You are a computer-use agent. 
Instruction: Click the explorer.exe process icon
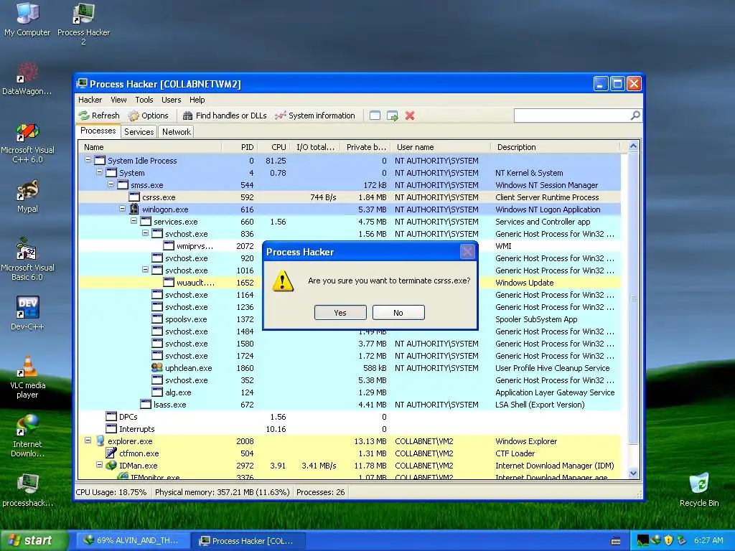[100, 441]
